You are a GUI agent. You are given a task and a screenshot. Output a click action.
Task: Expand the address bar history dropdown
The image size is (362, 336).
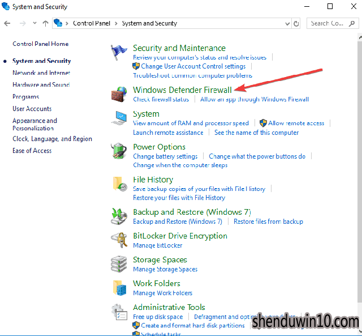[287, 23]
